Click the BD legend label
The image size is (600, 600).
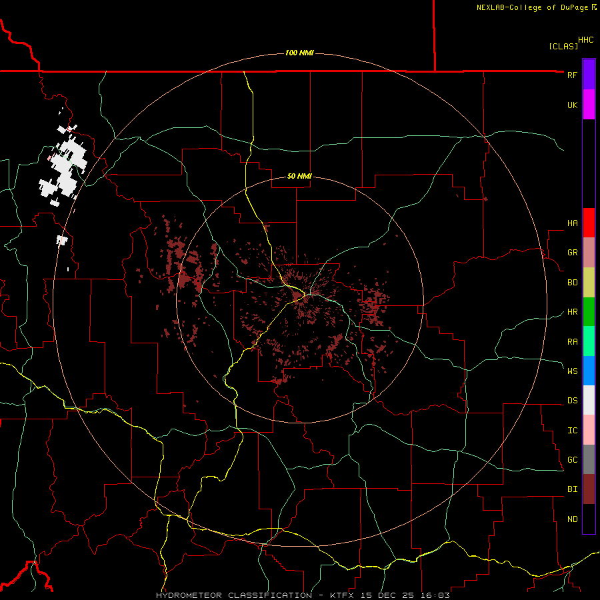(x=572, y=283)
